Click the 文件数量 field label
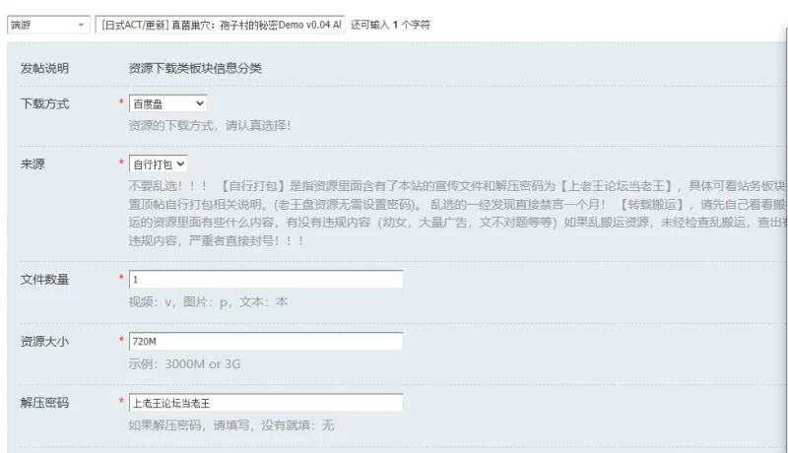This screenshot has width=788, height=453. [44, 280]
